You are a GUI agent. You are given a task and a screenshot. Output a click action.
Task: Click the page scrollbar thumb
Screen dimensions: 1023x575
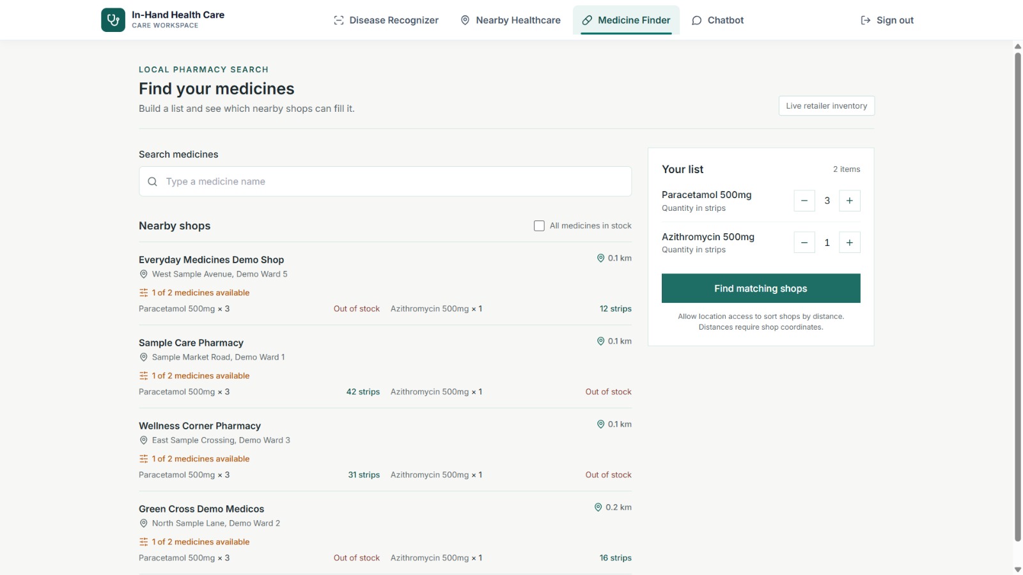(x=1018, y=297)
